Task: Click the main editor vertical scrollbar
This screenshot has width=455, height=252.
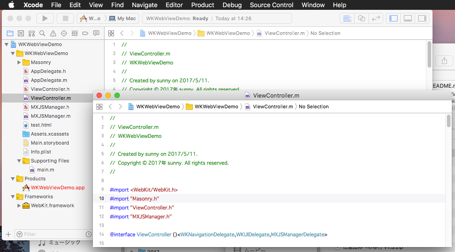Action: (x=429, y=55)
